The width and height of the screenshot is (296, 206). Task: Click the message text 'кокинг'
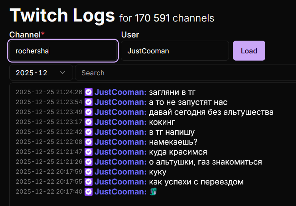(162, 122)
